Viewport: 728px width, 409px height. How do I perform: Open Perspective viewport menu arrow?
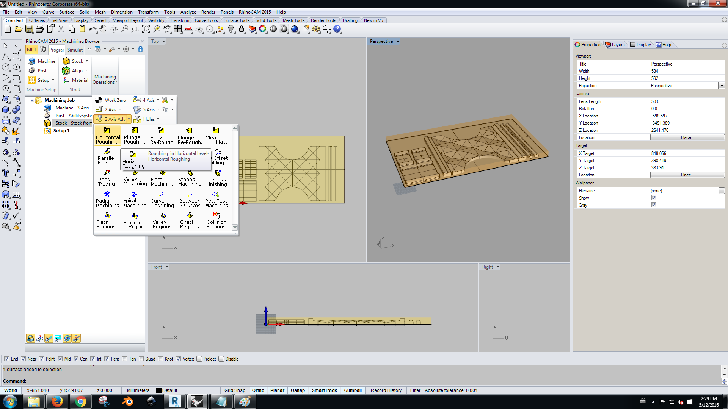(398, 41)
